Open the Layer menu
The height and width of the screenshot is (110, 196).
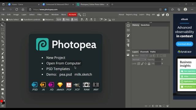pos(24,15)
